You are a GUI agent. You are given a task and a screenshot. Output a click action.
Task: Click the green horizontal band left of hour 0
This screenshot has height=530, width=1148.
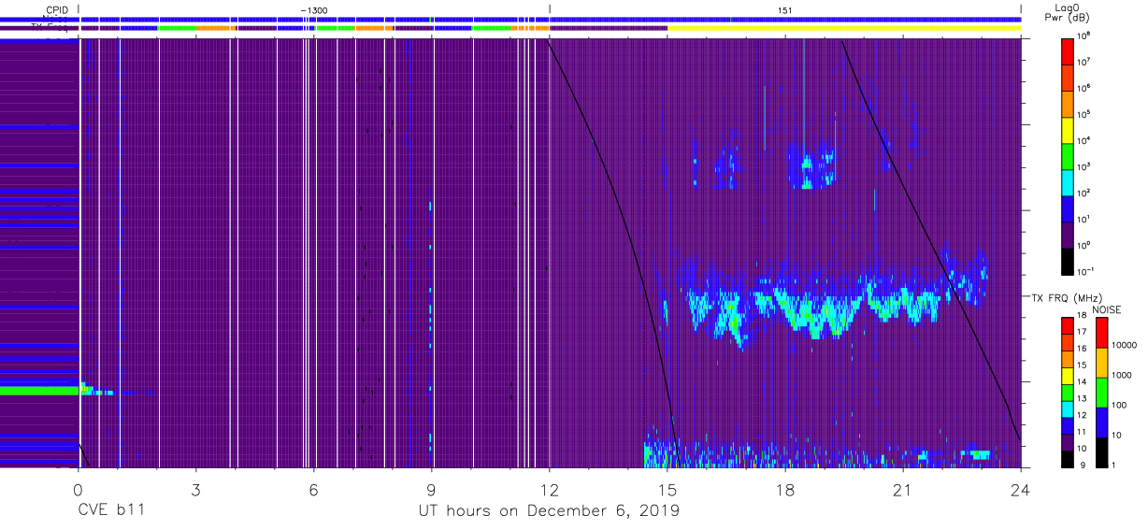click(39, 391)
